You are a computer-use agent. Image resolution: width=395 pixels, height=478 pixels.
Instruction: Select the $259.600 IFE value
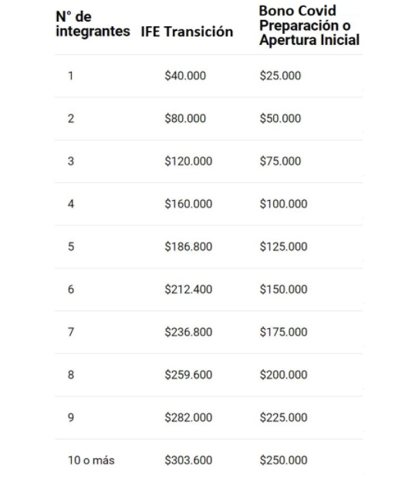[x=188, y=375]
